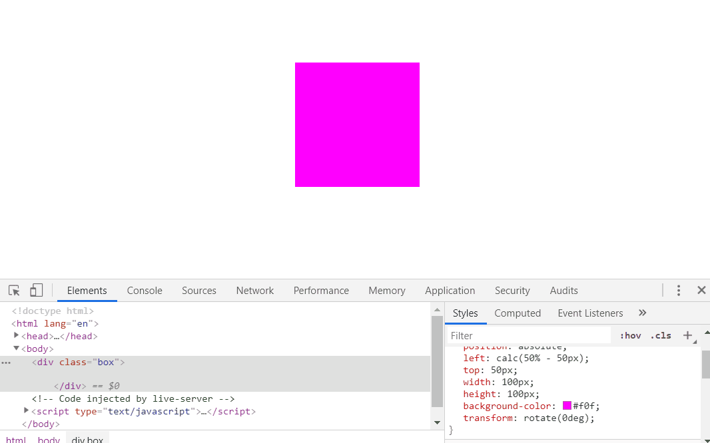Collapse the body element node
Image resolution: width=710 pixels, height=443 pixels.
click(x=16, y=348)
